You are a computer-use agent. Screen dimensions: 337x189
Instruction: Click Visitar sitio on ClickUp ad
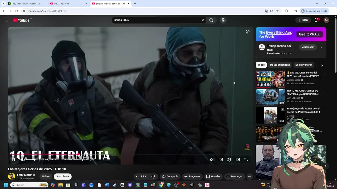pyautogui.click(x=308, y=47)
